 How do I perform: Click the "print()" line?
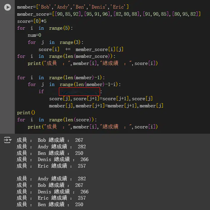26,113
